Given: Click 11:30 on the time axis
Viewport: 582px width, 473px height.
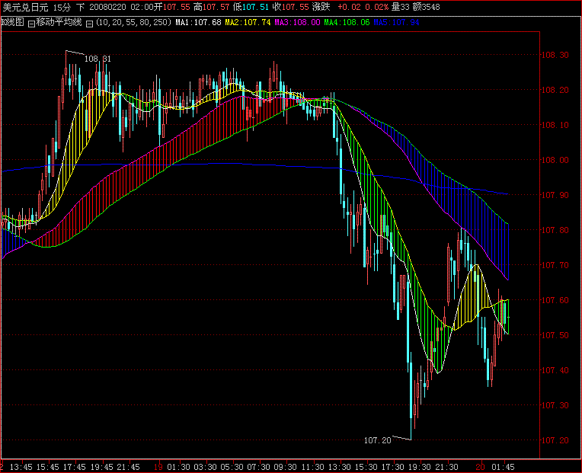Looking at the screenshot, I should [x=312, y=467].
